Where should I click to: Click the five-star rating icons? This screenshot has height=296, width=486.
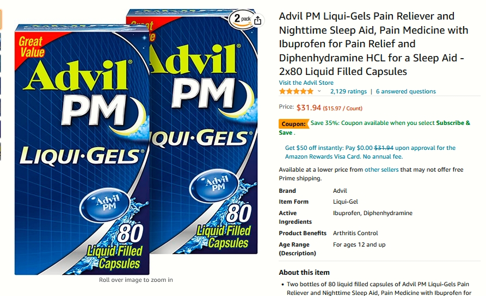(296, 91)
